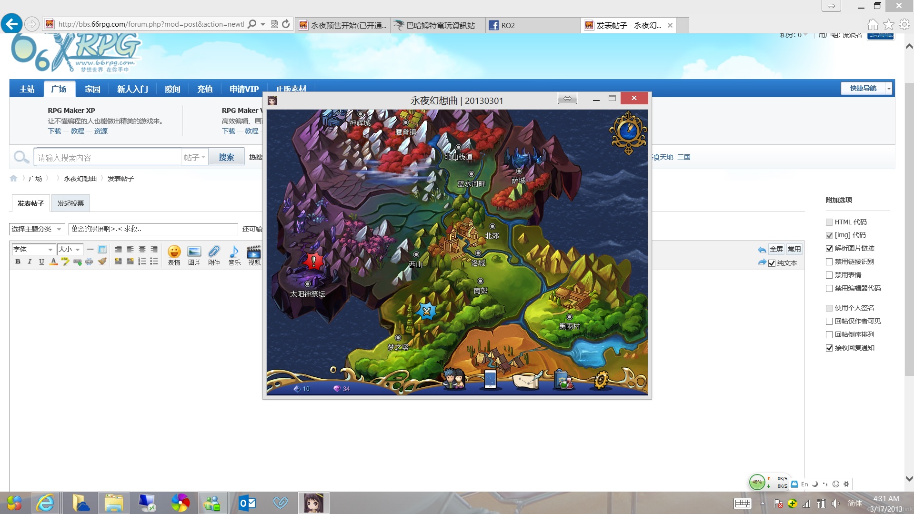Enable 禁用链接识别 option

829,262
